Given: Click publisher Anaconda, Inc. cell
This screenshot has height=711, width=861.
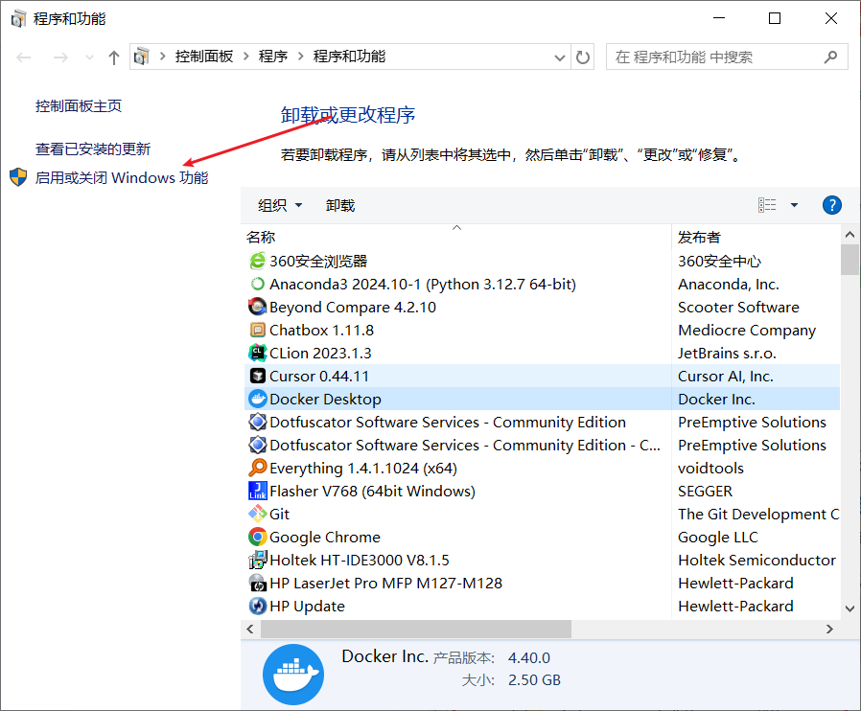Looking at the screenshot, I should pos(729,285).
